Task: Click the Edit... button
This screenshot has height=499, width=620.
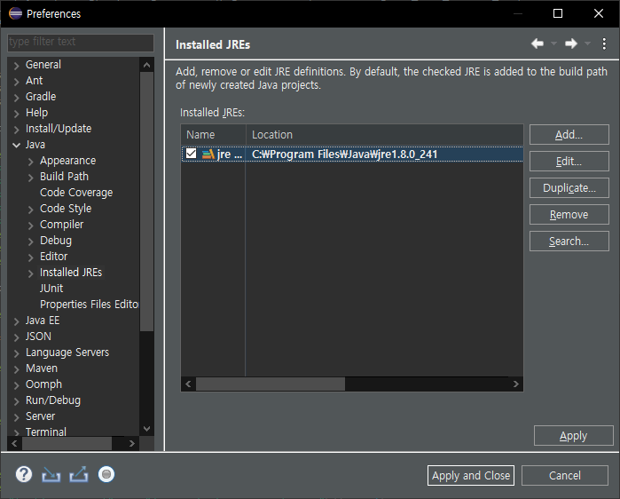Action: pyautogui.click(x=569, y=161)
